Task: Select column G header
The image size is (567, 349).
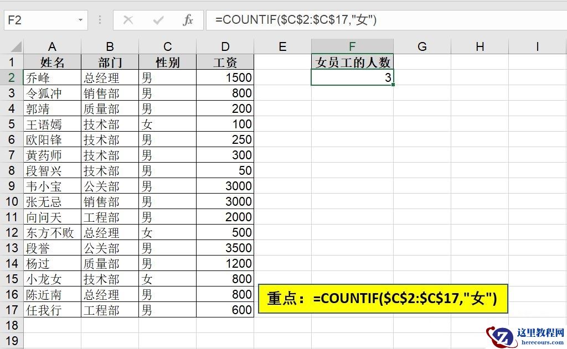Action: [422, 46]
